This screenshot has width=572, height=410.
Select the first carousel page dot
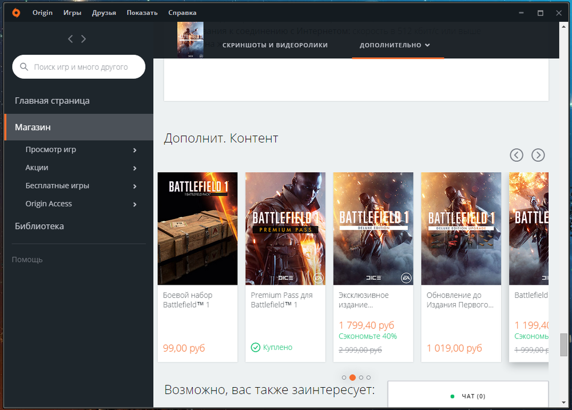coord(344,377)
